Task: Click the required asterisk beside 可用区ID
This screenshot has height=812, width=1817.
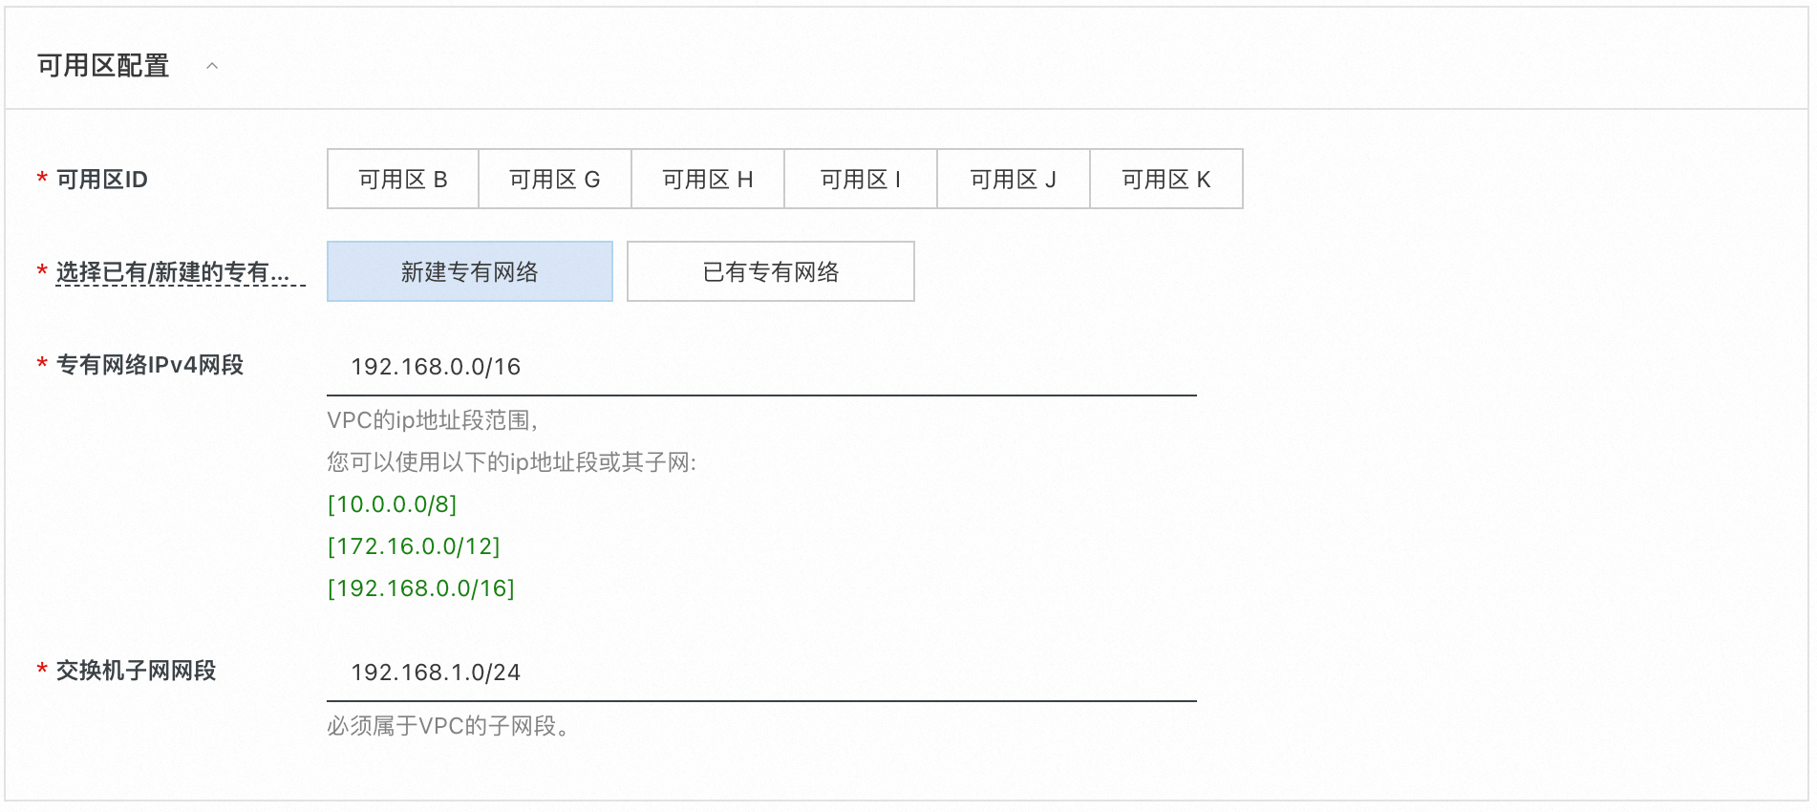Action: coord(40,177)
